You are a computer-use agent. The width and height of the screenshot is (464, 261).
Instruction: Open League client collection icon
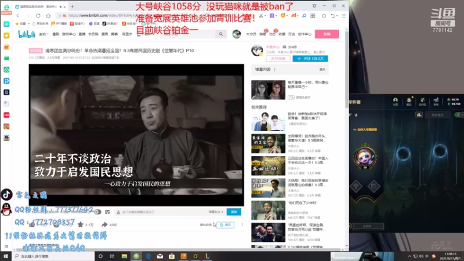click(x=409, y=101)
